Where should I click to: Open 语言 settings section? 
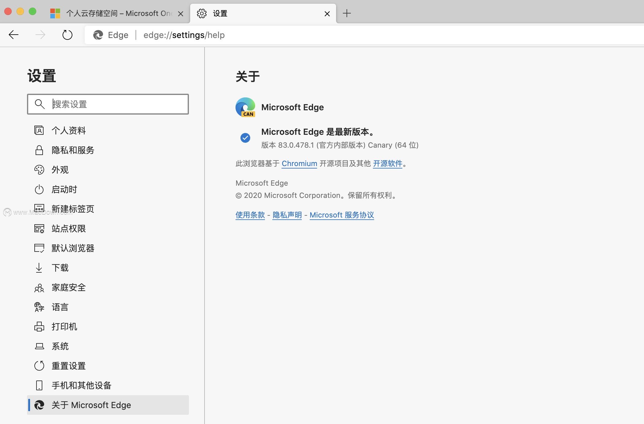(108, 307)
